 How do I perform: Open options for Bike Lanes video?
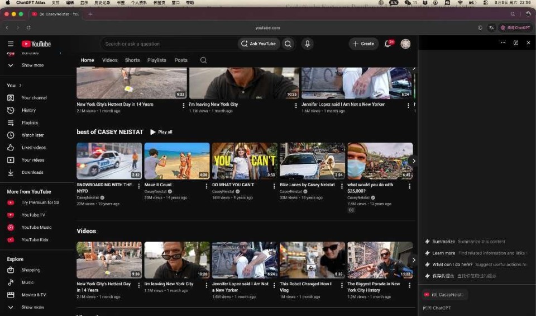(342, 186)
